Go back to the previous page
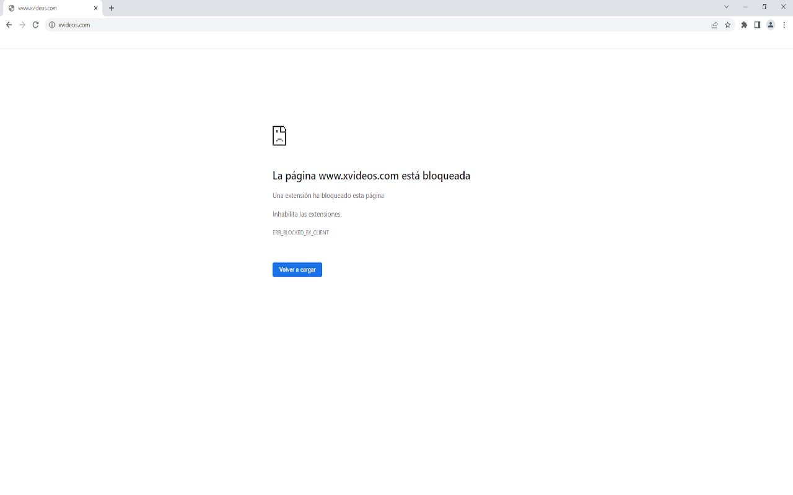 point(9,25)
